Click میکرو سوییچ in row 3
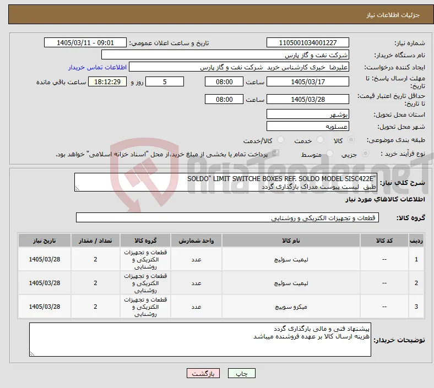The height and width of the screenshot is (388, 434). (x=291, y=307)
